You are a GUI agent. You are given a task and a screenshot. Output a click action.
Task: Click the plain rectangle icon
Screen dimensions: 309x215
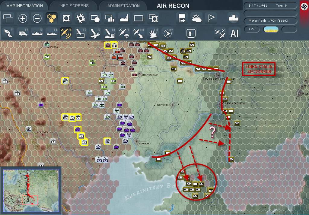139,18
